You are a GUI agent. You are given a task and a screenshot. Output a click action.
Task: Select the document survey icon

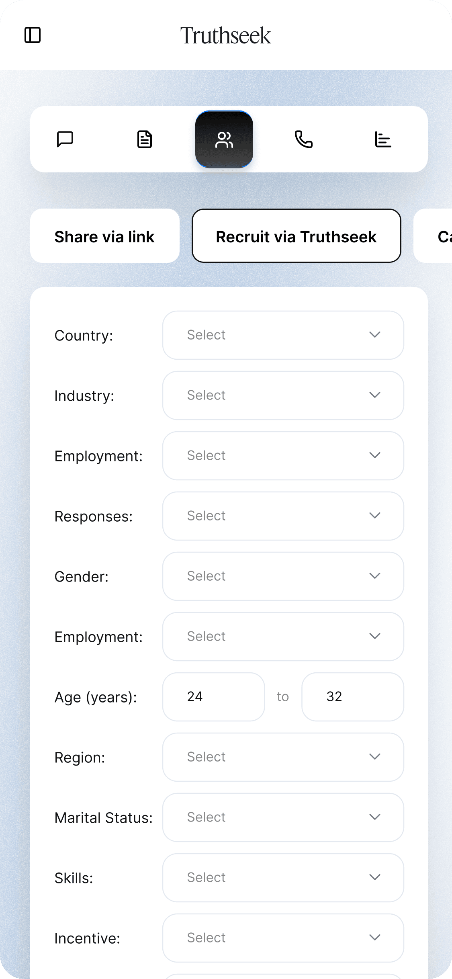point(145,139)
